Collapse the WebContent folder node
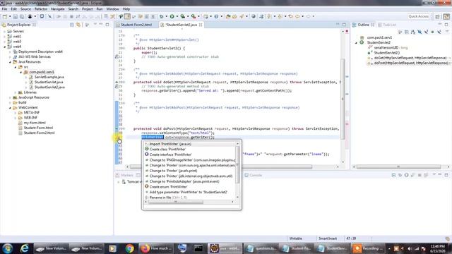Screen dimensions: 452x254 click(10, 108)
